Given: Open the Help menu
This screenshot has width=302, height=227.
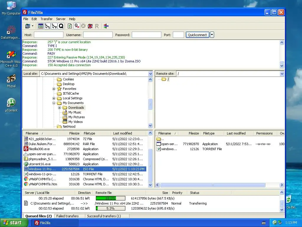Looking at the screenshot, I should pos(72,19).
